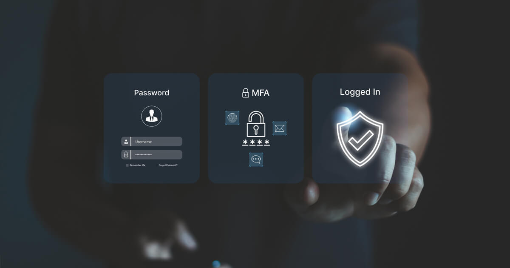
Task: Focus the Username input field
Action: 152,142
